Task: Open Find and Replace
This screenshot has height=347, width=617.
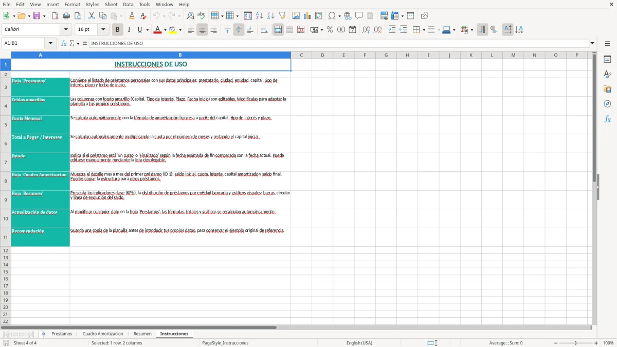Action: (190, 16)
